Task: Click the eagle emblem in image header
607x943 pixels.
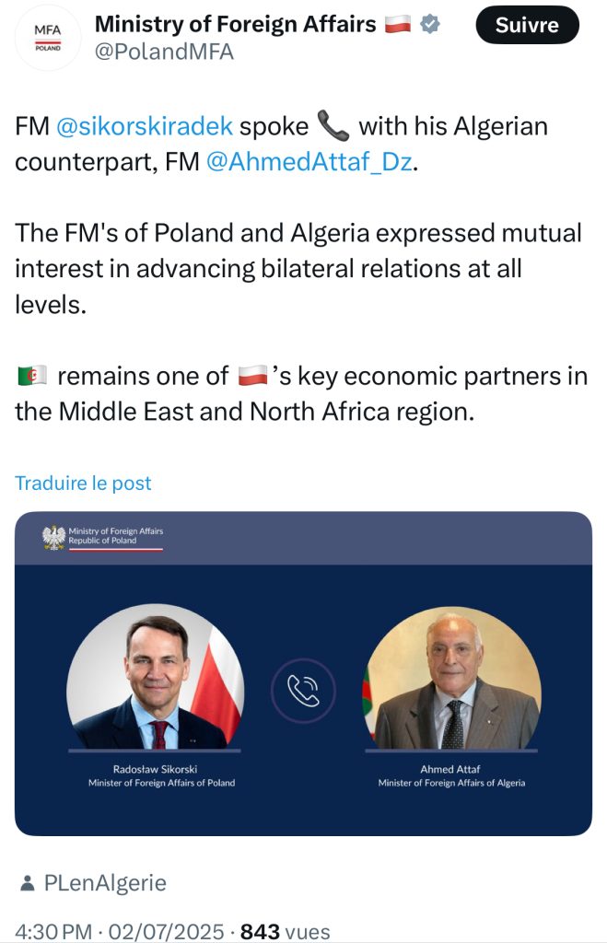Action: coord(53,537)
